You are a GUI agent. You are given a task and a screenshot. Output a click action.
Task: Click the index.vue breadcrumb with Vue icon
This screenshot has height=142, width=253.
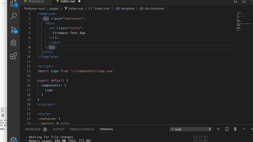(74, 9)
